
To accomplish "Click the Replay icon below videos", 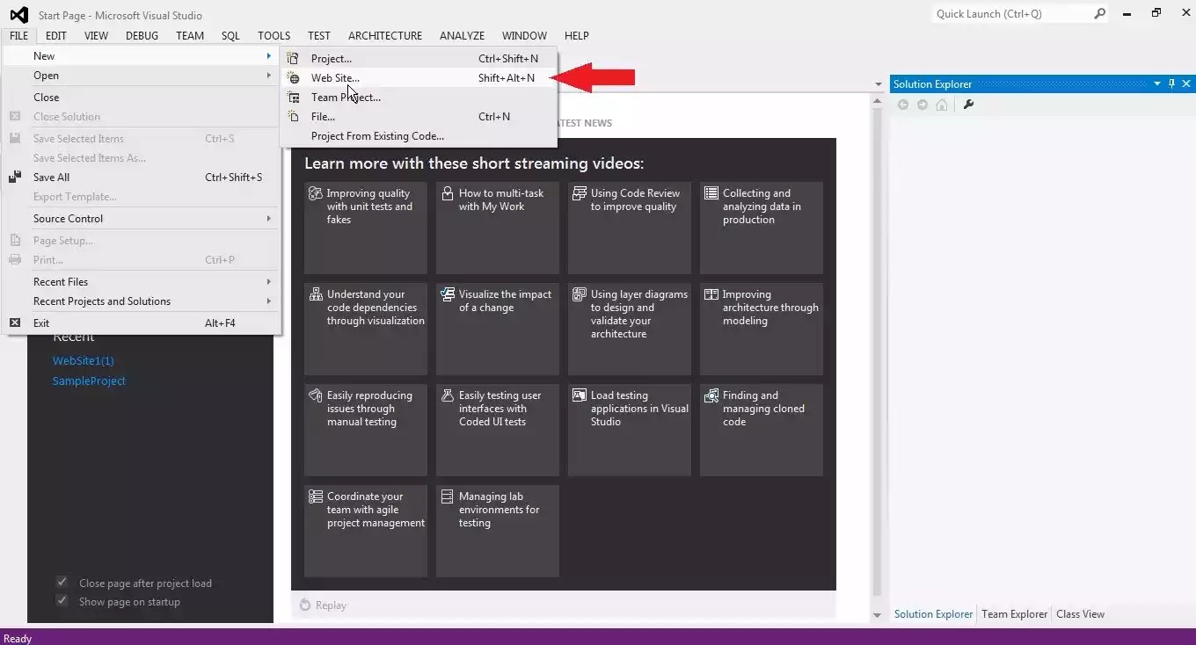I will tap(305, 605).
